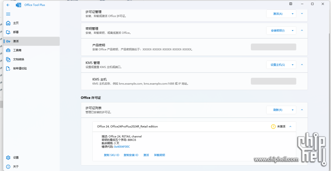Click the deploy icon for 部署
The width and height of the screenshot is (331, 171).
click(8, 32)
